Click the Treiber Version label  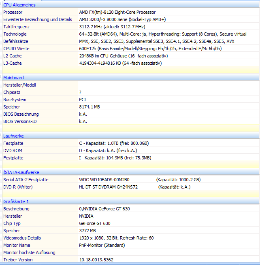click(x=18, y=260)
